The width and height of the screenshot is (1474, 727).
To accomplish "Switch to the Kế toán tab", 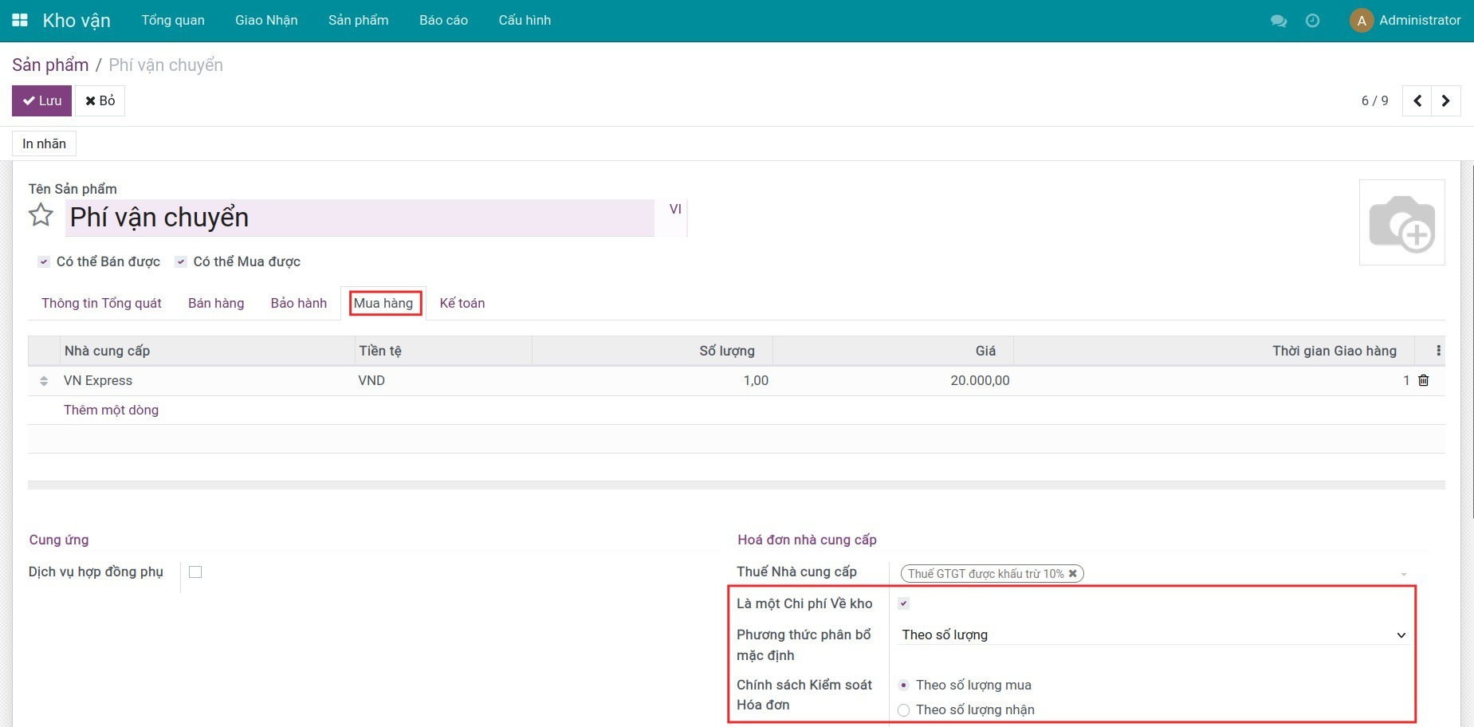I will pos(462,304).
